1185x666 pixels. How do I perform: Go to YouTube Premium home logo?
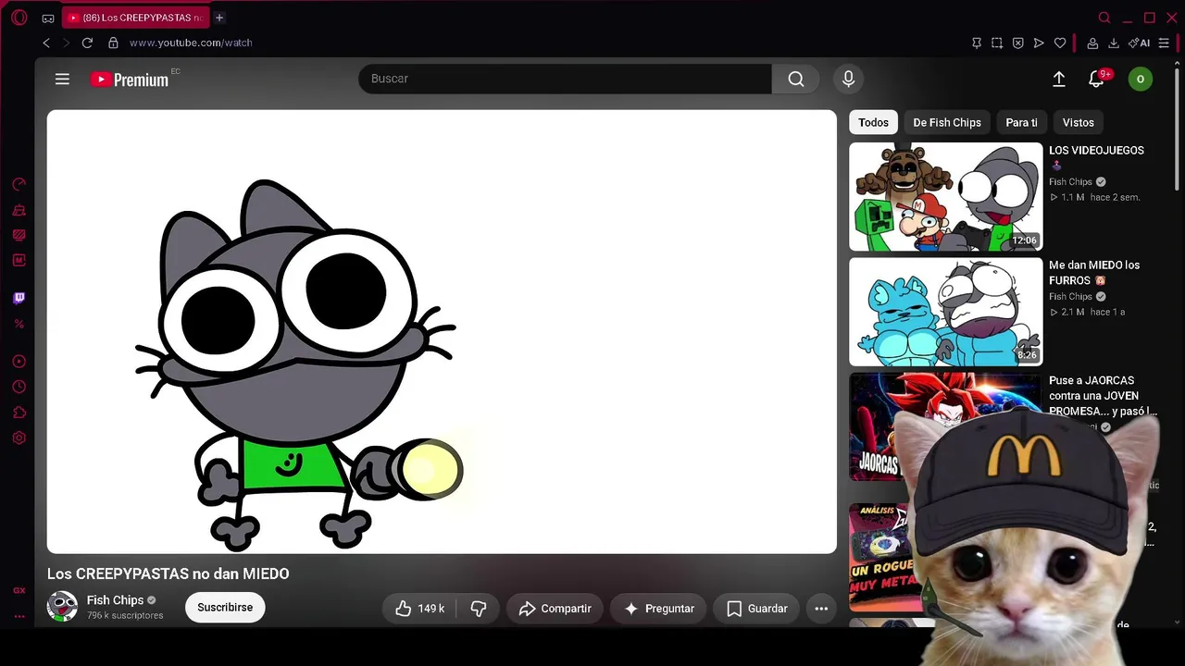click(130, 80)
